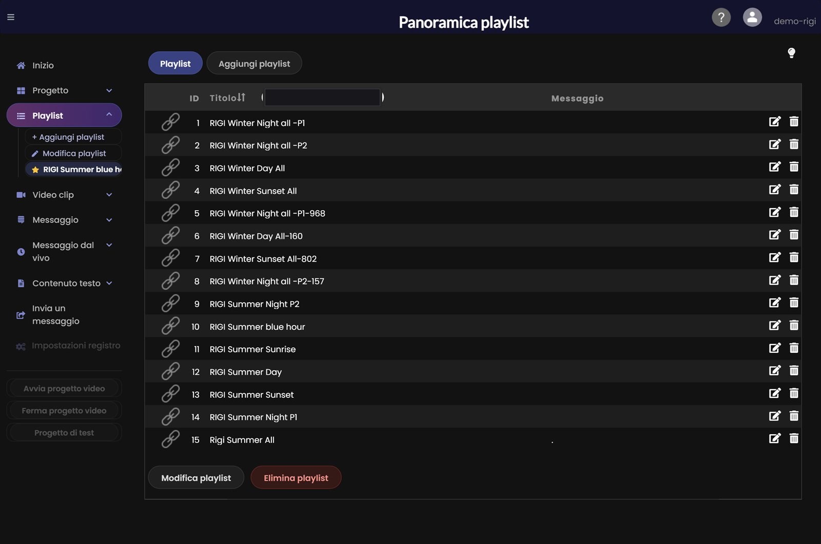Open the hamburger menu icon
Image resolution: width=821 pixels, height=544 pixels.
tap(11, 17)
